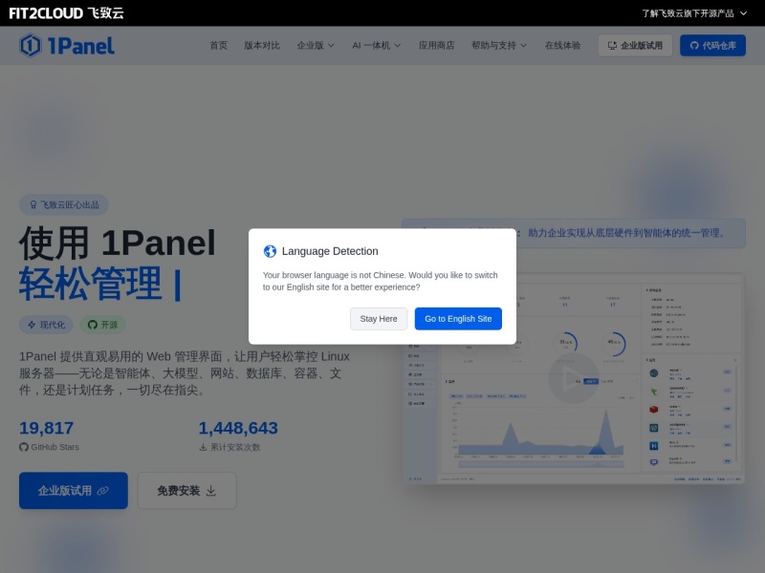Click the lightning icon in 现代化 badge
This screenshot has width=765, height=573.
32,325
